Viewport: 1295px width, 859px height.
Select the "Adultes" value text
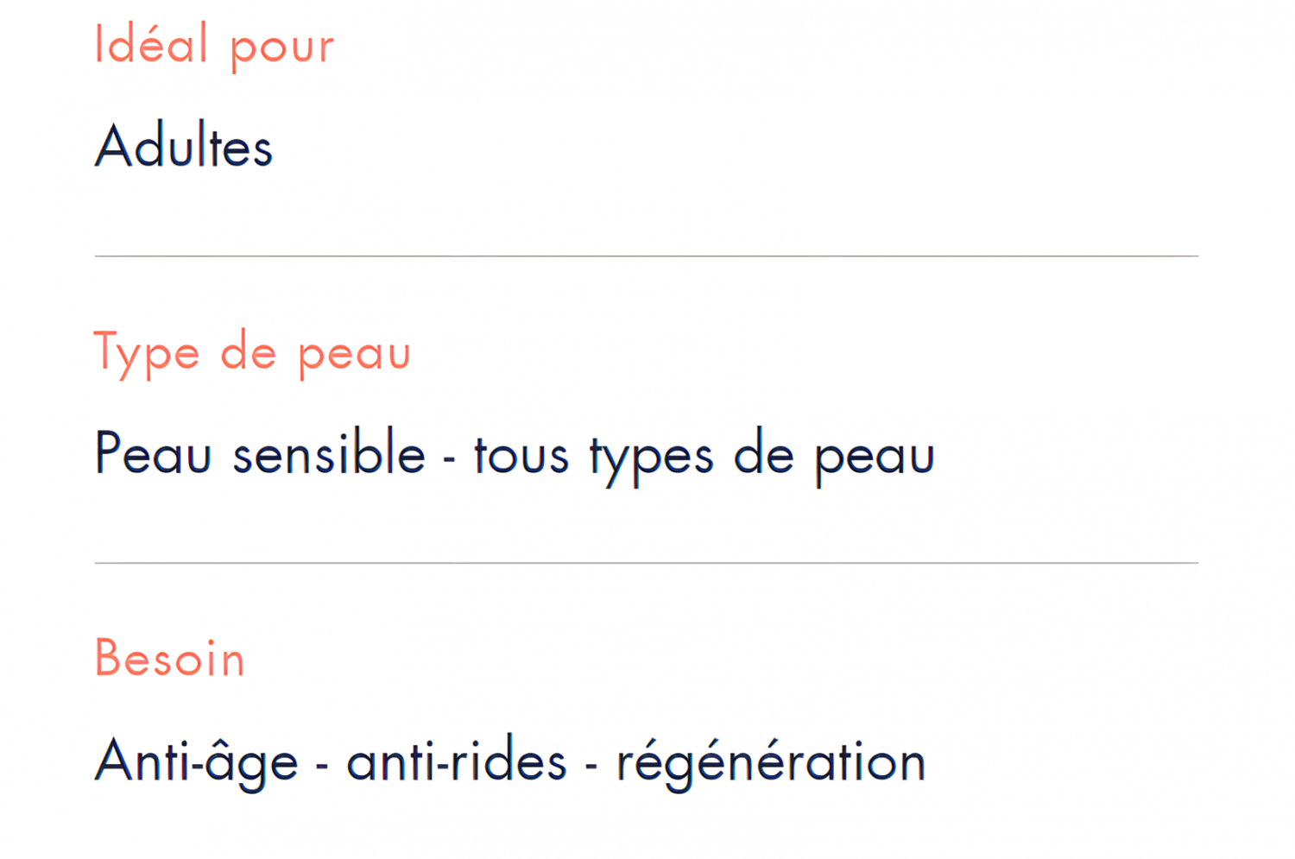point(184,146)
